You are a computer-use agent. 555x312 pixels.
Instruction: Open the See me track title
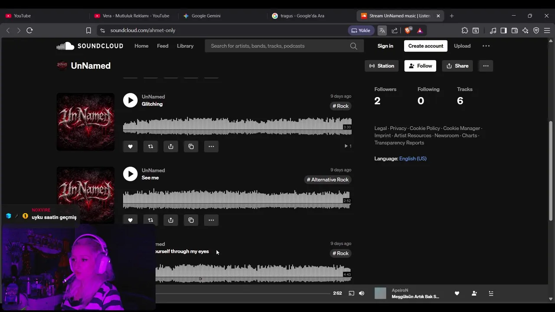click(150, 178)
